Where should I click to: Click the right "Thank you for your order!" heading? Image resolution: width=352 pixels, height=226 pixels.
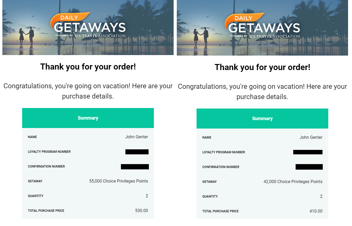(x=262, y=67)
